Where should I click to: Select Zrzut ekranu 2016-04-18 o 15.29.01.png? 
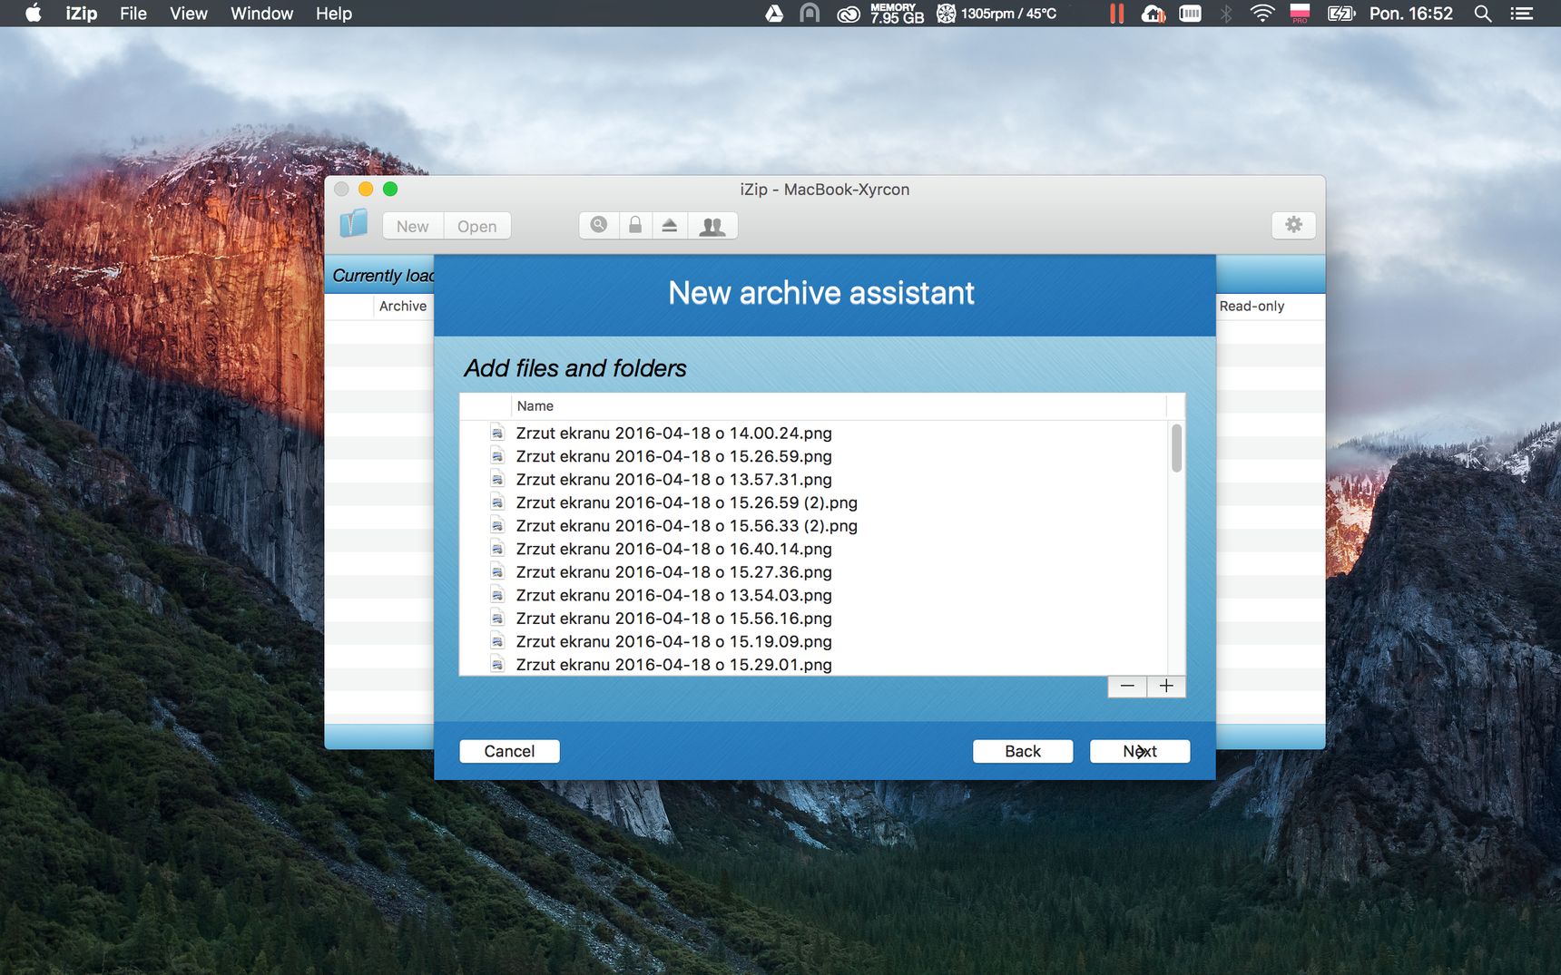[674, 665]
